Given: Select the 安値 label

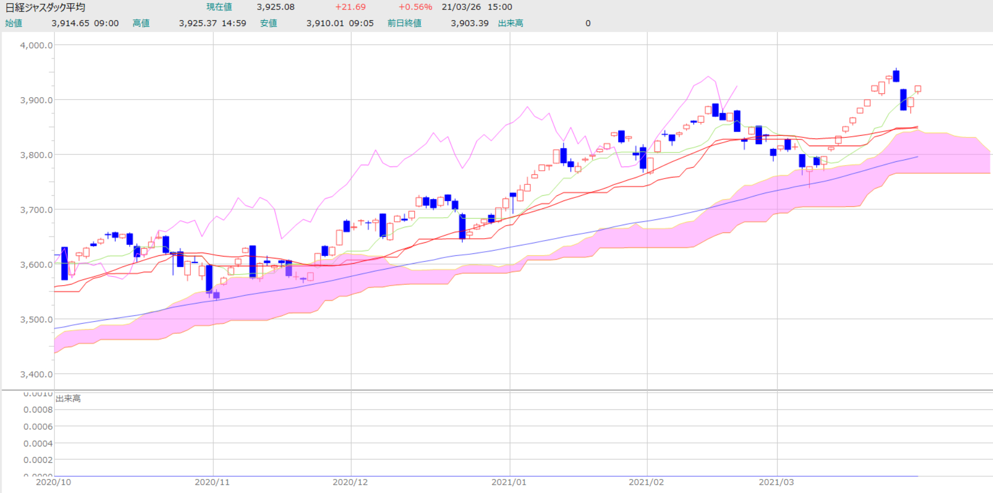Looking at the screenshot, I should point(269,24).
